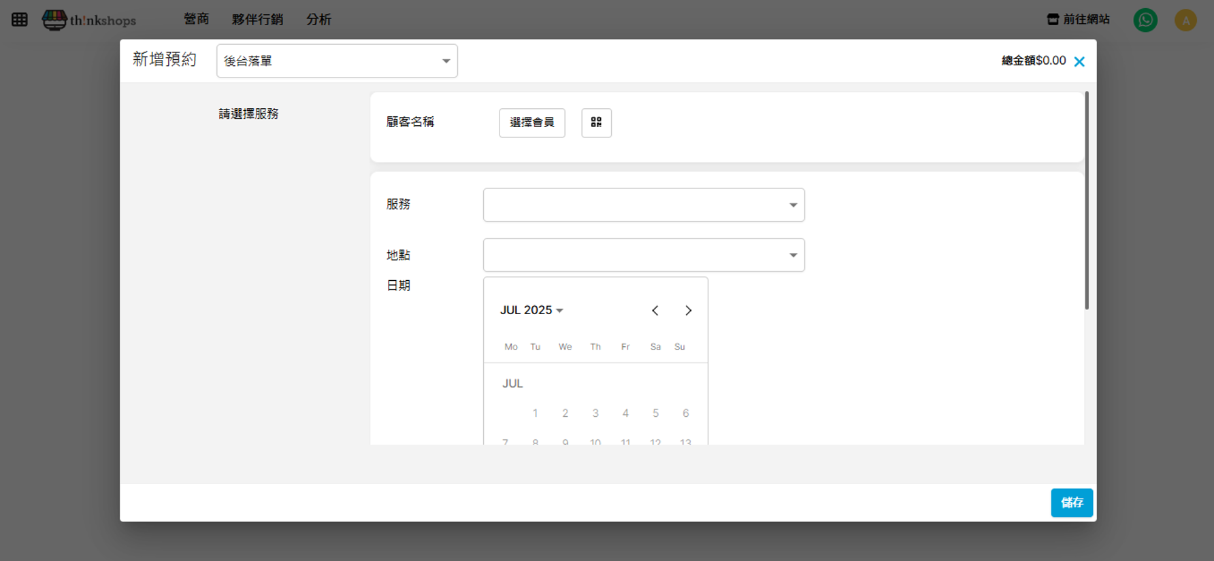Visit the store via 前往網站 link
This screenshot has height=561, width=1214.
point(1079,20)
